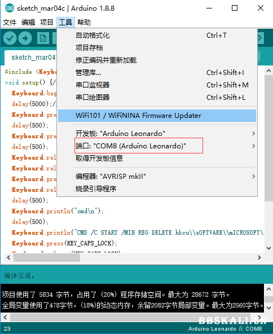Screen dimensions: 273x334
Task: Click the editor horizontal scrollbar thumb
Action: (47, 257)
